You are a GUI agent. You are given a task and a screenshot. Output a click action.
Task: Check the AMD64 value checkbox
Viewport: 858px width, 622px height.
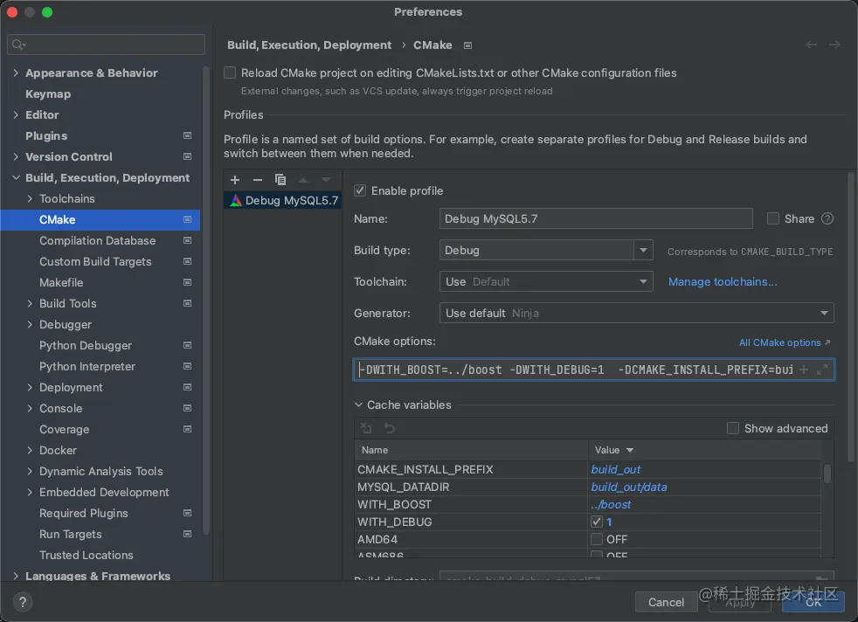coord(597,539)
